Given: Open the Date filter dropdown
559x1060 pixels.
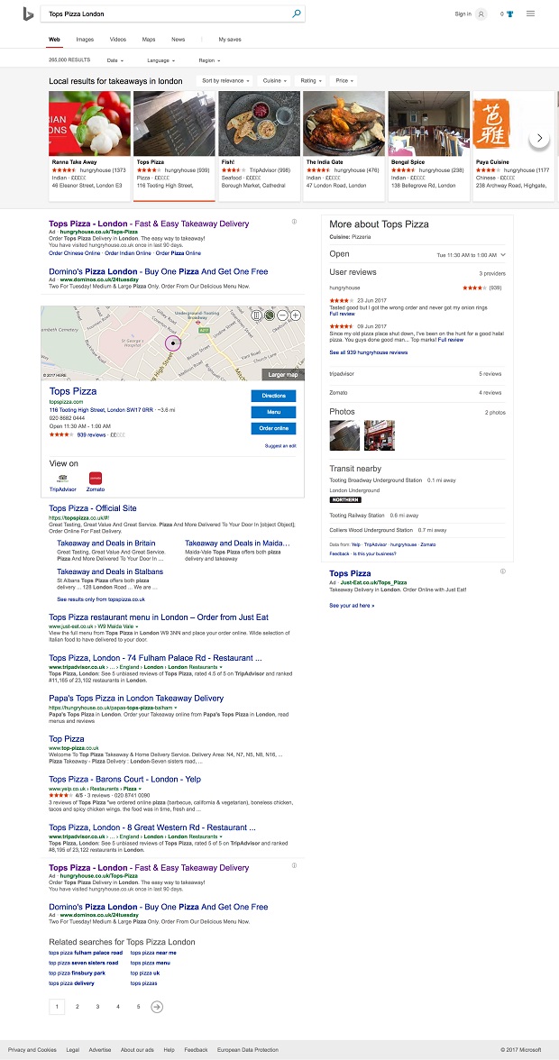Looking at the screenshot, I should (115, 61).
